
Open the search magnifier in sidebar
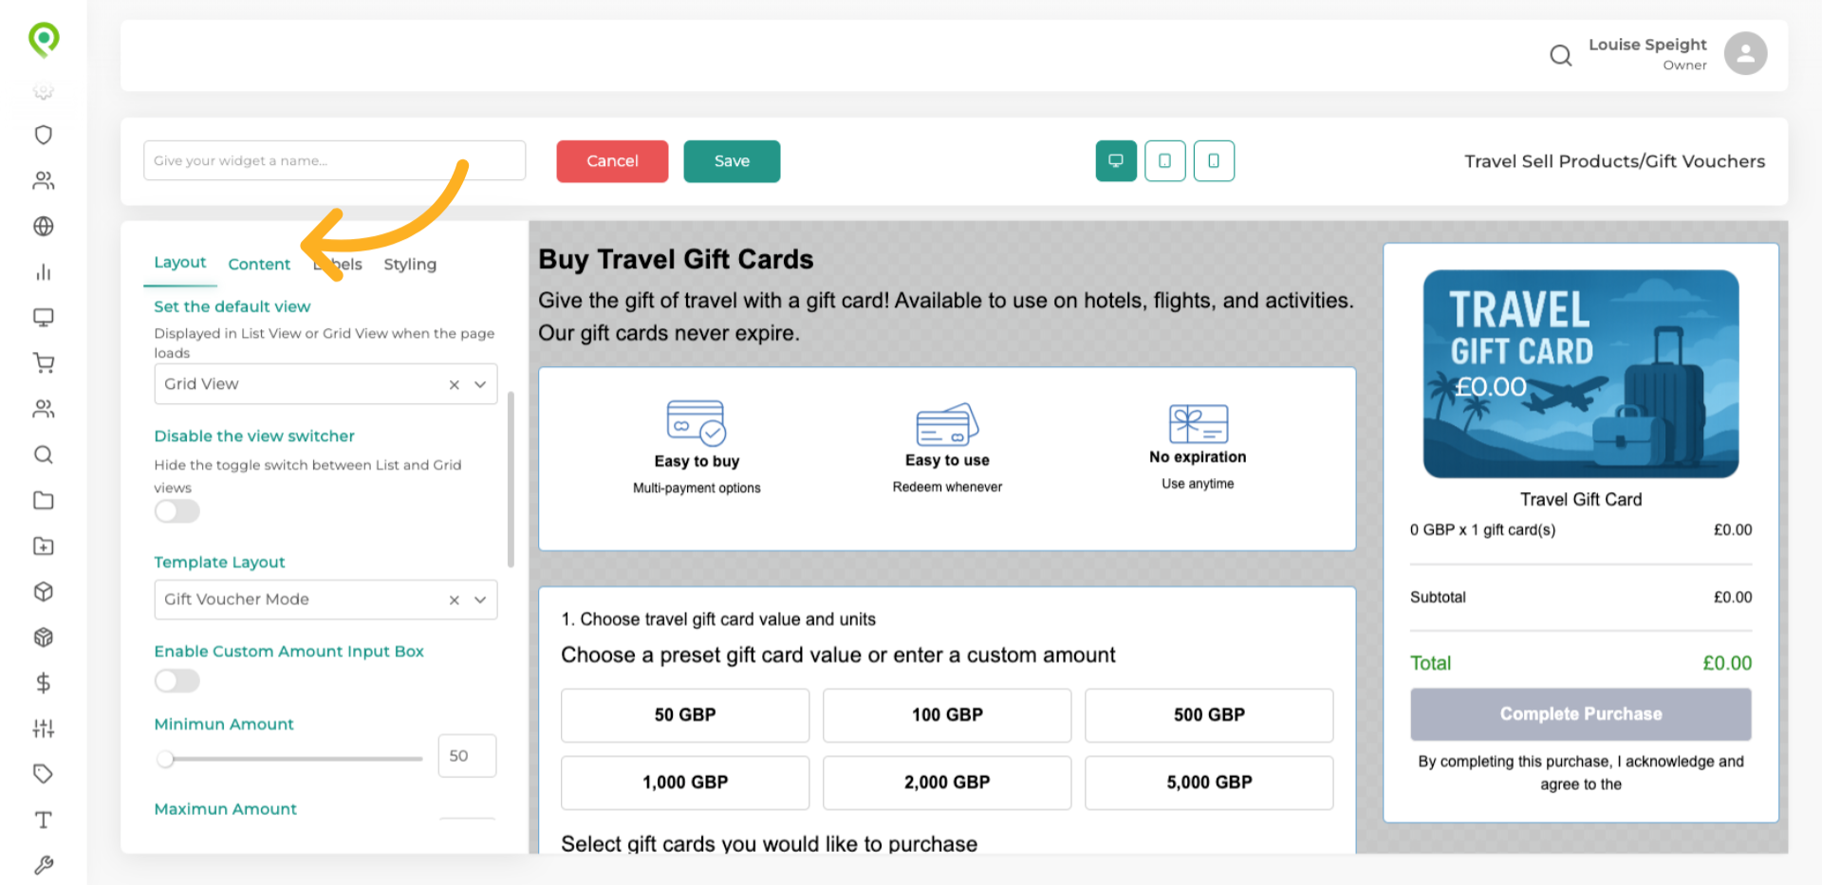pos(43,454)
